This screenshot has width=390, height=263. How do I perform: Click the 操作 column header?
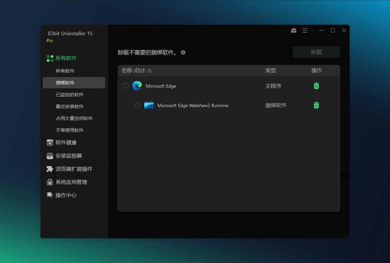click(x=316, y=71)
